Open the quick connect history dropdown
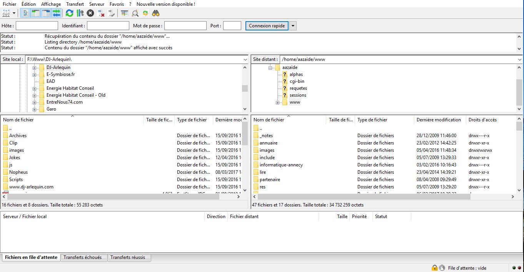 click(x=293, y=26)
